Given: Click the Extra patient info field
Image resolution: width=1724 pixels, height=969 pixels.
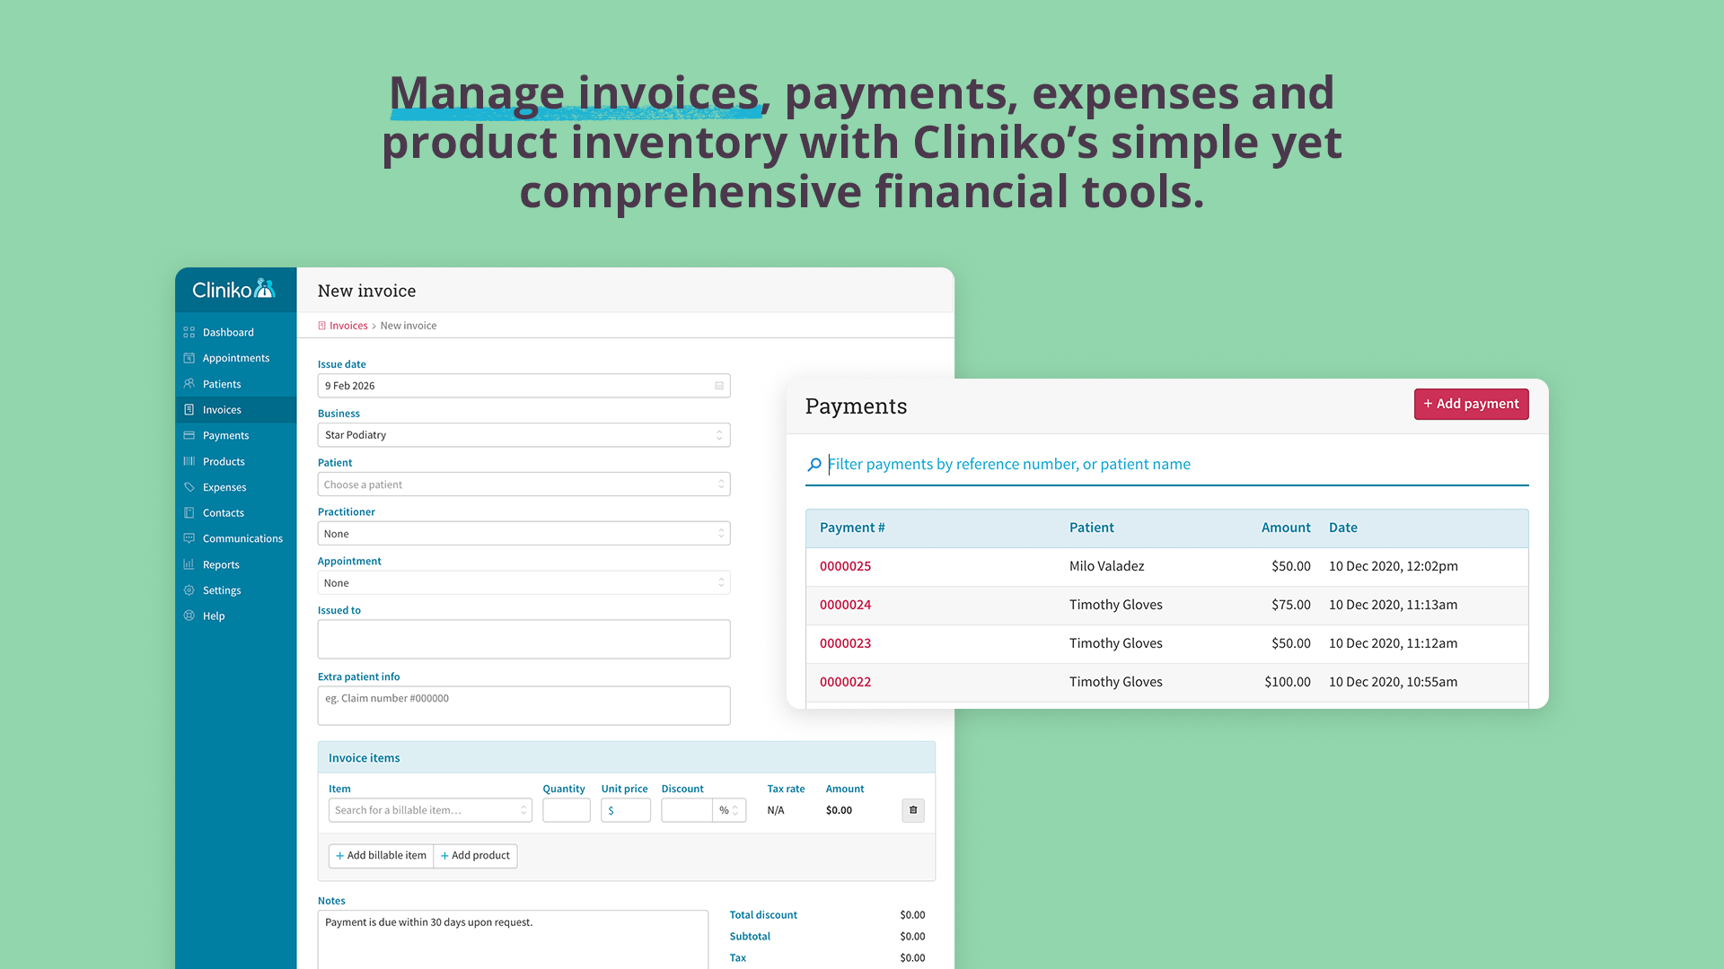Looking at the screenshot, I should 523,706.
